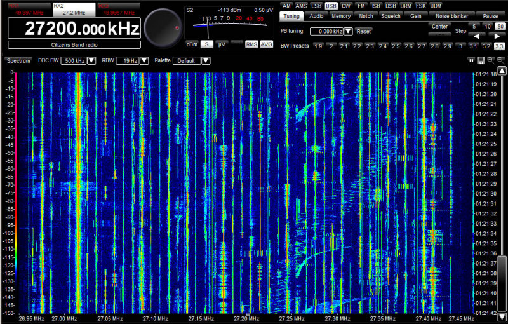This screenshot has width=508, height=324.
Task: Set S-meter units to S
Action: tap(207, 44)
